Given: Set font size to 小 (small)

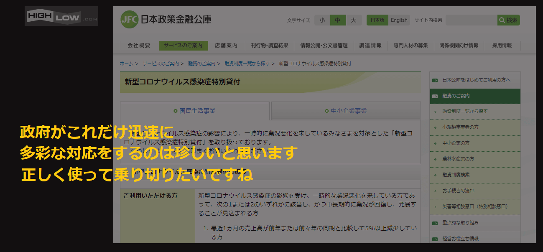Looking at the screenshot, I should [x=322, y=20].
